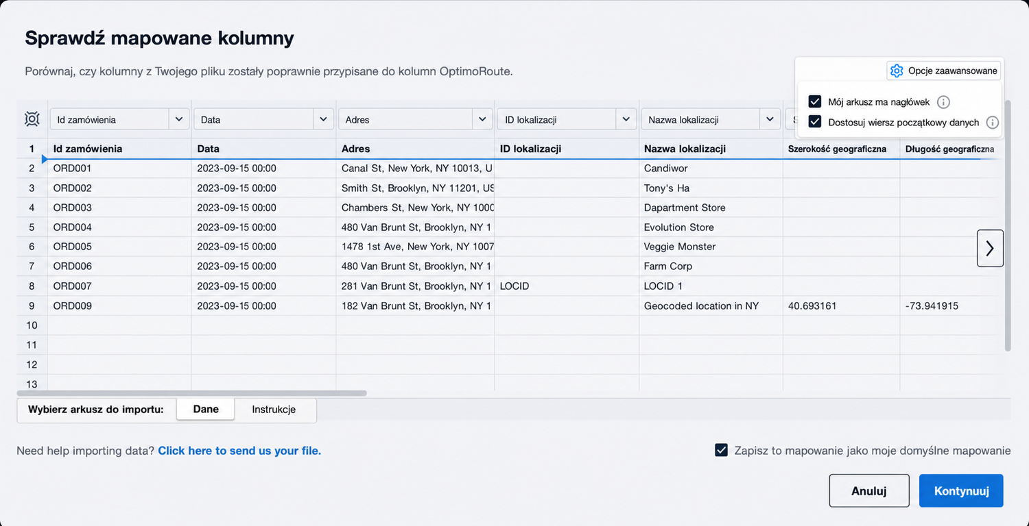
Task: Uncheck 'Dostosuj wiersz początkowy danych'
Action: (815, 122)
